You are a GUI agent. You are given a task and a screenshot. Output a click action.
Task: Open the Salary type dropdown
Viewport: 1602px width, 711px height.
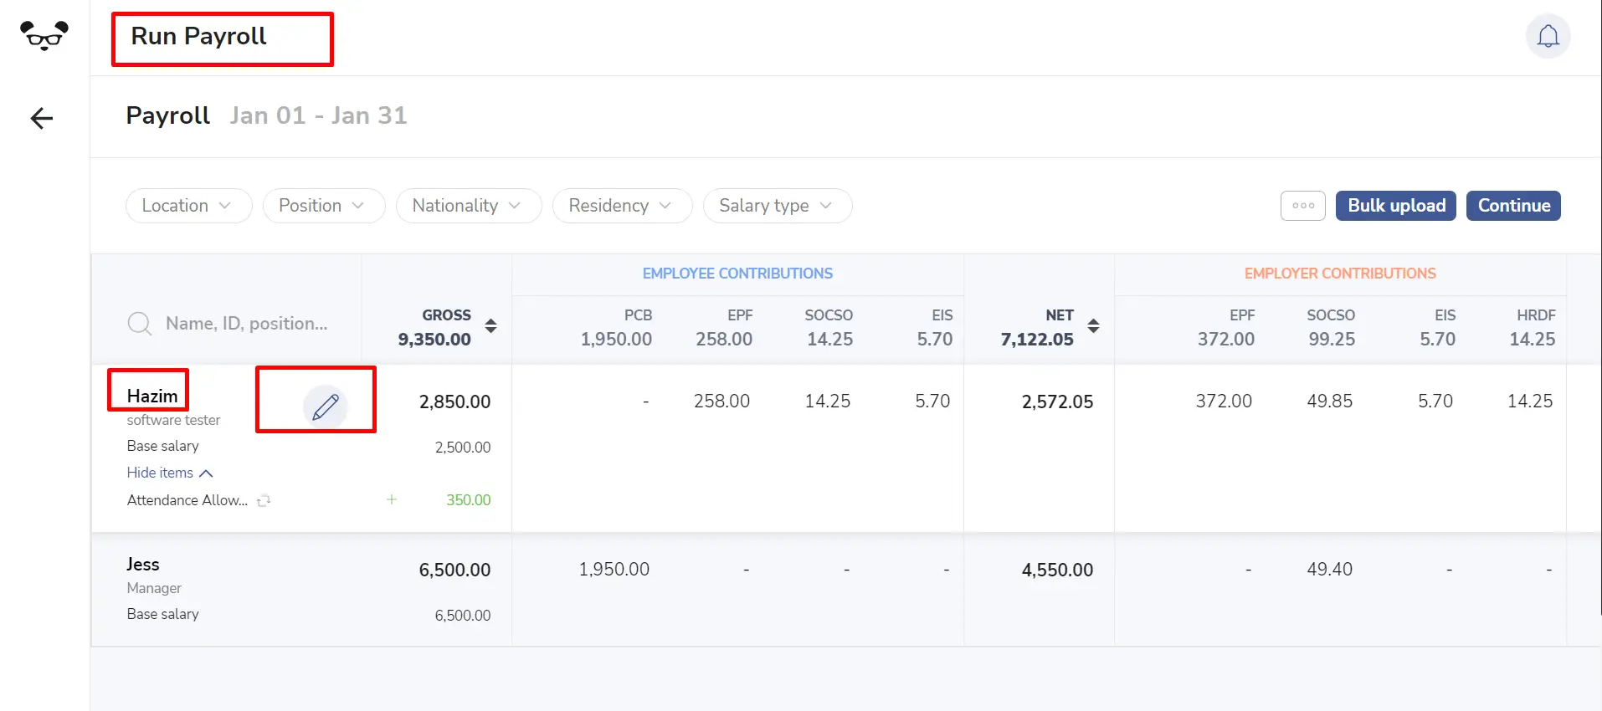(778, 206)
